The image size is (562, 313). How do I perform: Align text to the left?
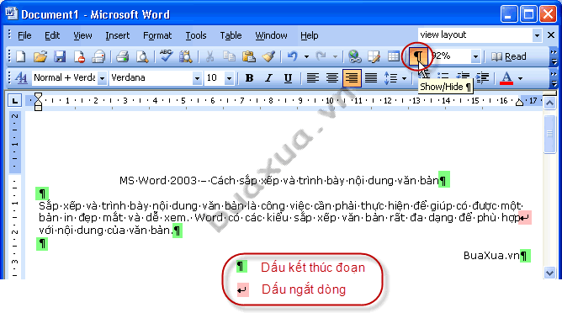(312, 77)
